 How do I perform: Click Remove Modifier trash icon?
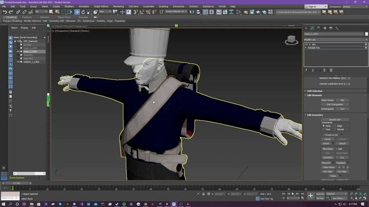pyautogui.click(x=324, y=70)
